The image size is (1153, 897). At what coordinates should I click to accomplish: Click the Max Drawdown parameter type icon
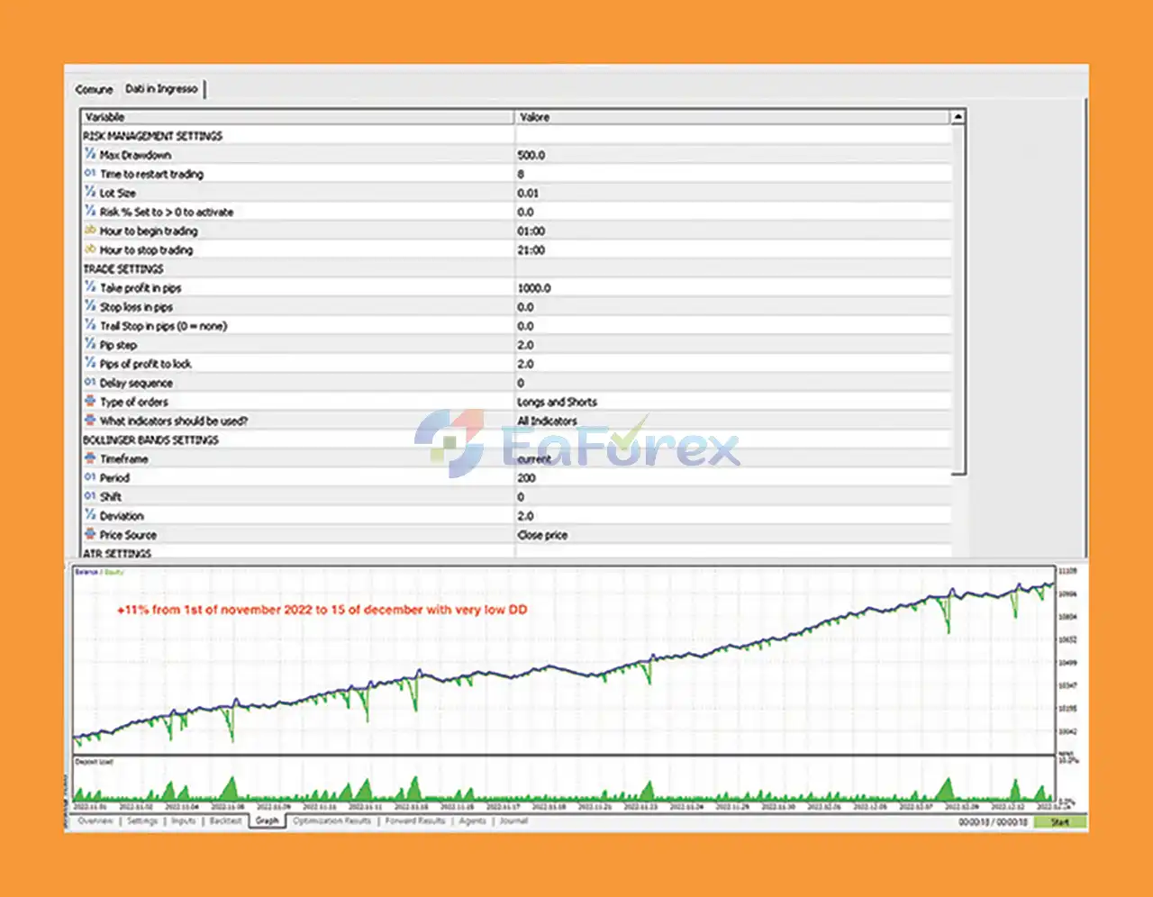coord(90,154)
